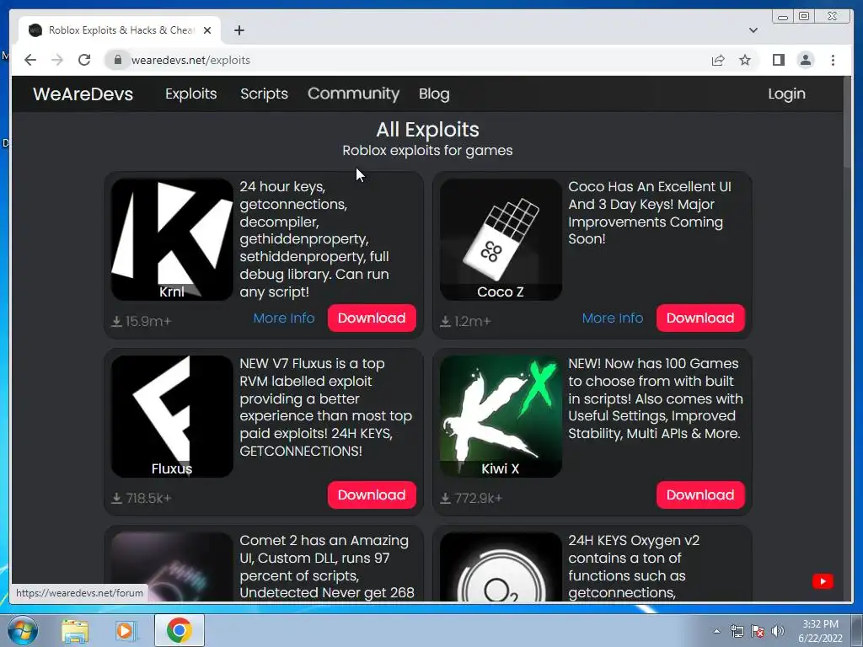Viewport: 863px width, 647px height.
Task: Download the Kiwi X exploit
Action: point(700,495)
